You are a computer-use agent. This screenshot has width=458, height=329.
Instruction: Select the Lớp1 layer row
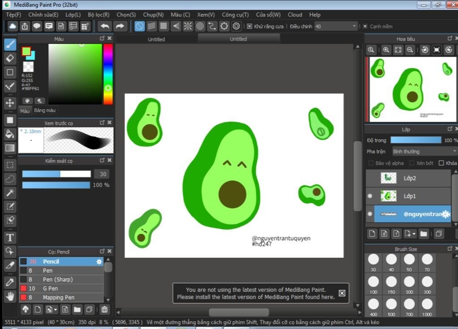click(x=408, y=196)
